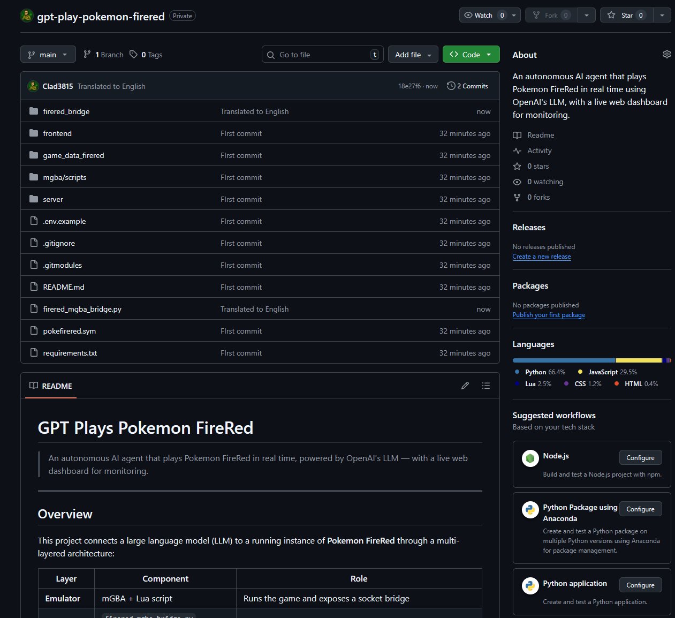Click the Activity pulse icon in About
This screenshot has height=618, width=675.
(517, 151)
